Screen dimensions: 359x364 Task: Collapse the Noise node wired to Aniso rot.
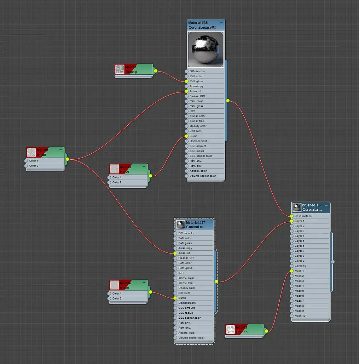61,150
